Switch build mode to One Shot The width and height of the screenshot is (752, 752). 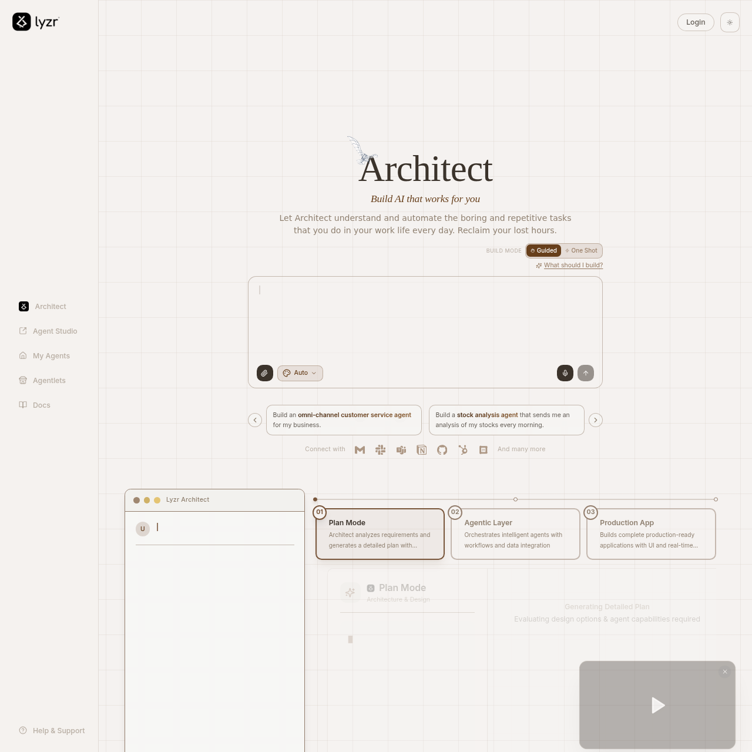click(x=580, y=250)
